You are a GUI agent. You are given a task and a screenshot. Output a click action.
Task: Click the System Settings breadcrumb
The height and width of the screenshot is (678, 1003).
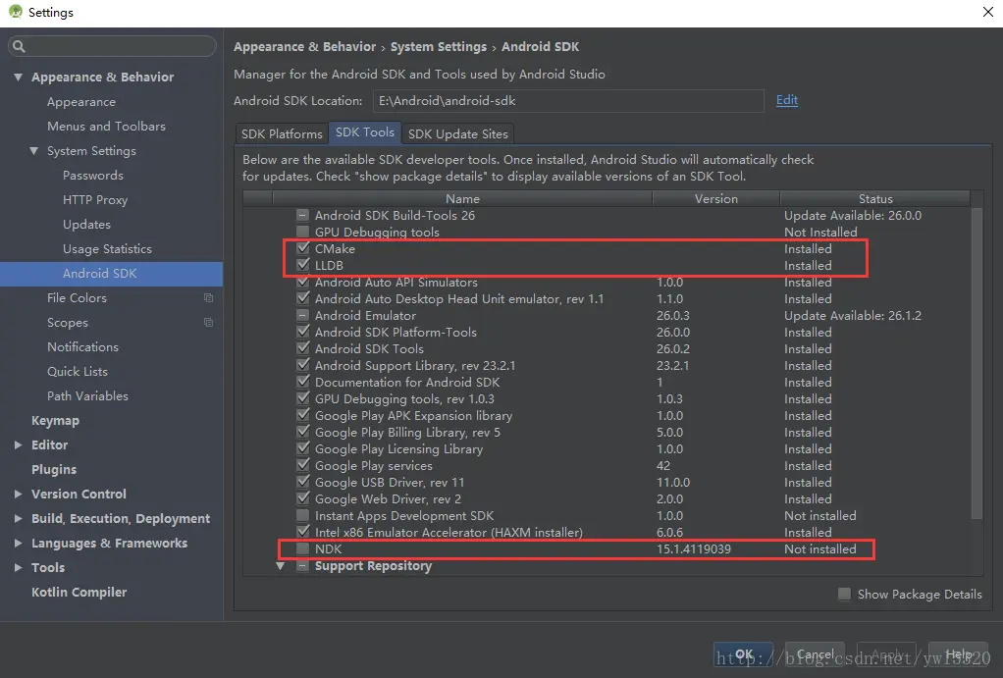tap(439, 47)
